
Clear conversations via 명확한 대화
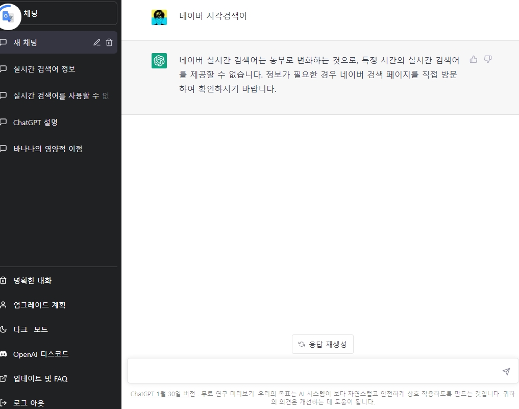[x=59, y=280]
